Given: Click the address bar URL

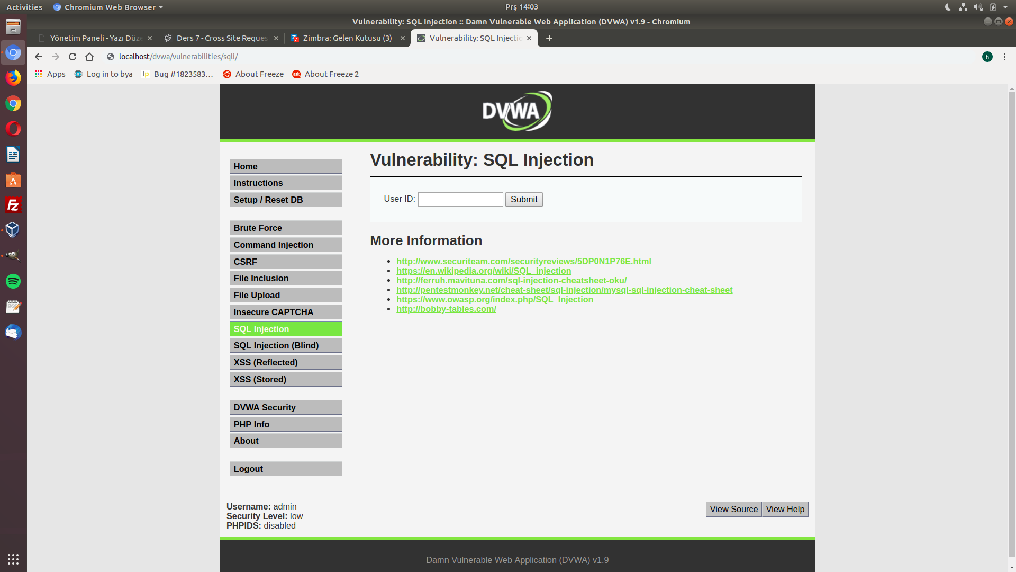Looking at the screenshot, I should point(178,57).
